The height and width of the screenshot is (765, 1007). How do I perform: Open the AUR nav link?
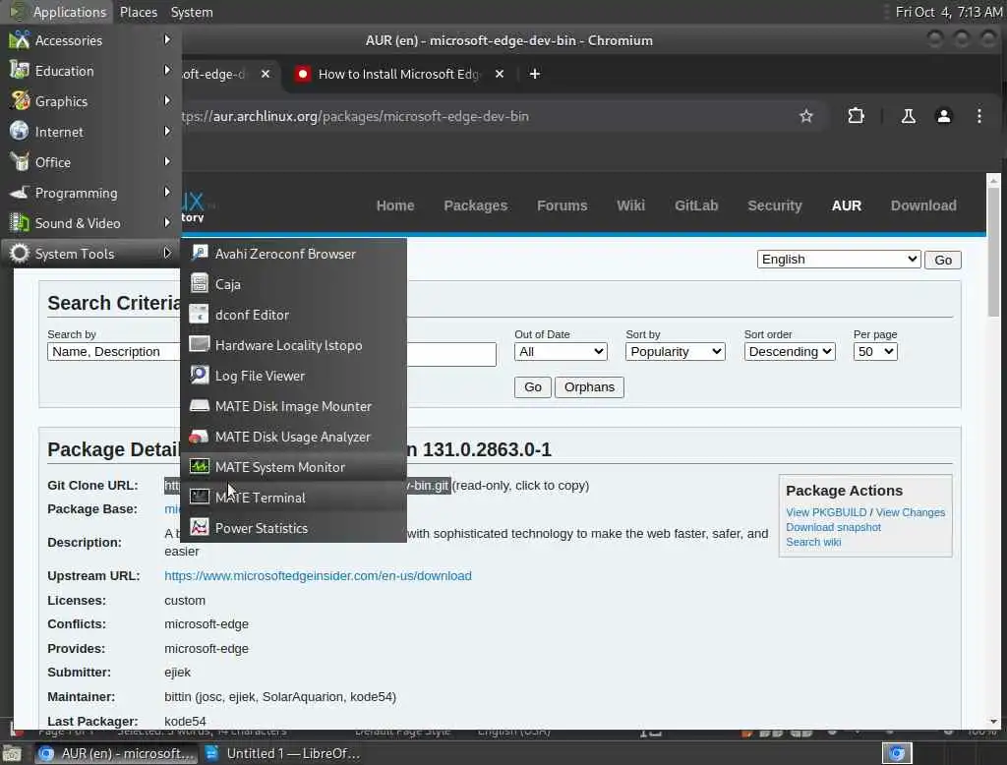(847, 206)
